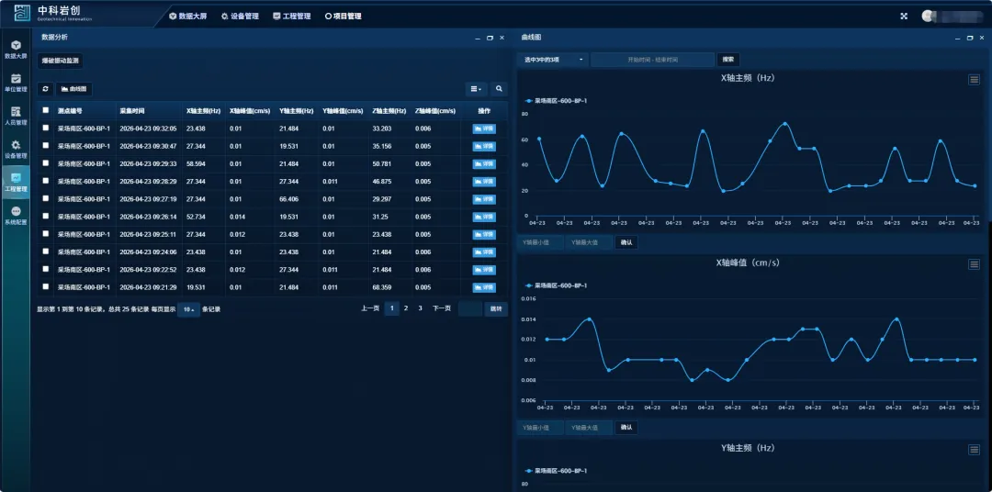
Task: Switch to 项目管理 in top navigation
Action: click(343, 16)
